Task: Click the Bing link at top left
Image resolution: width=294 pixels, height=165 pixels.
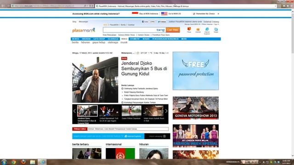Action: [x=74, y=22]
